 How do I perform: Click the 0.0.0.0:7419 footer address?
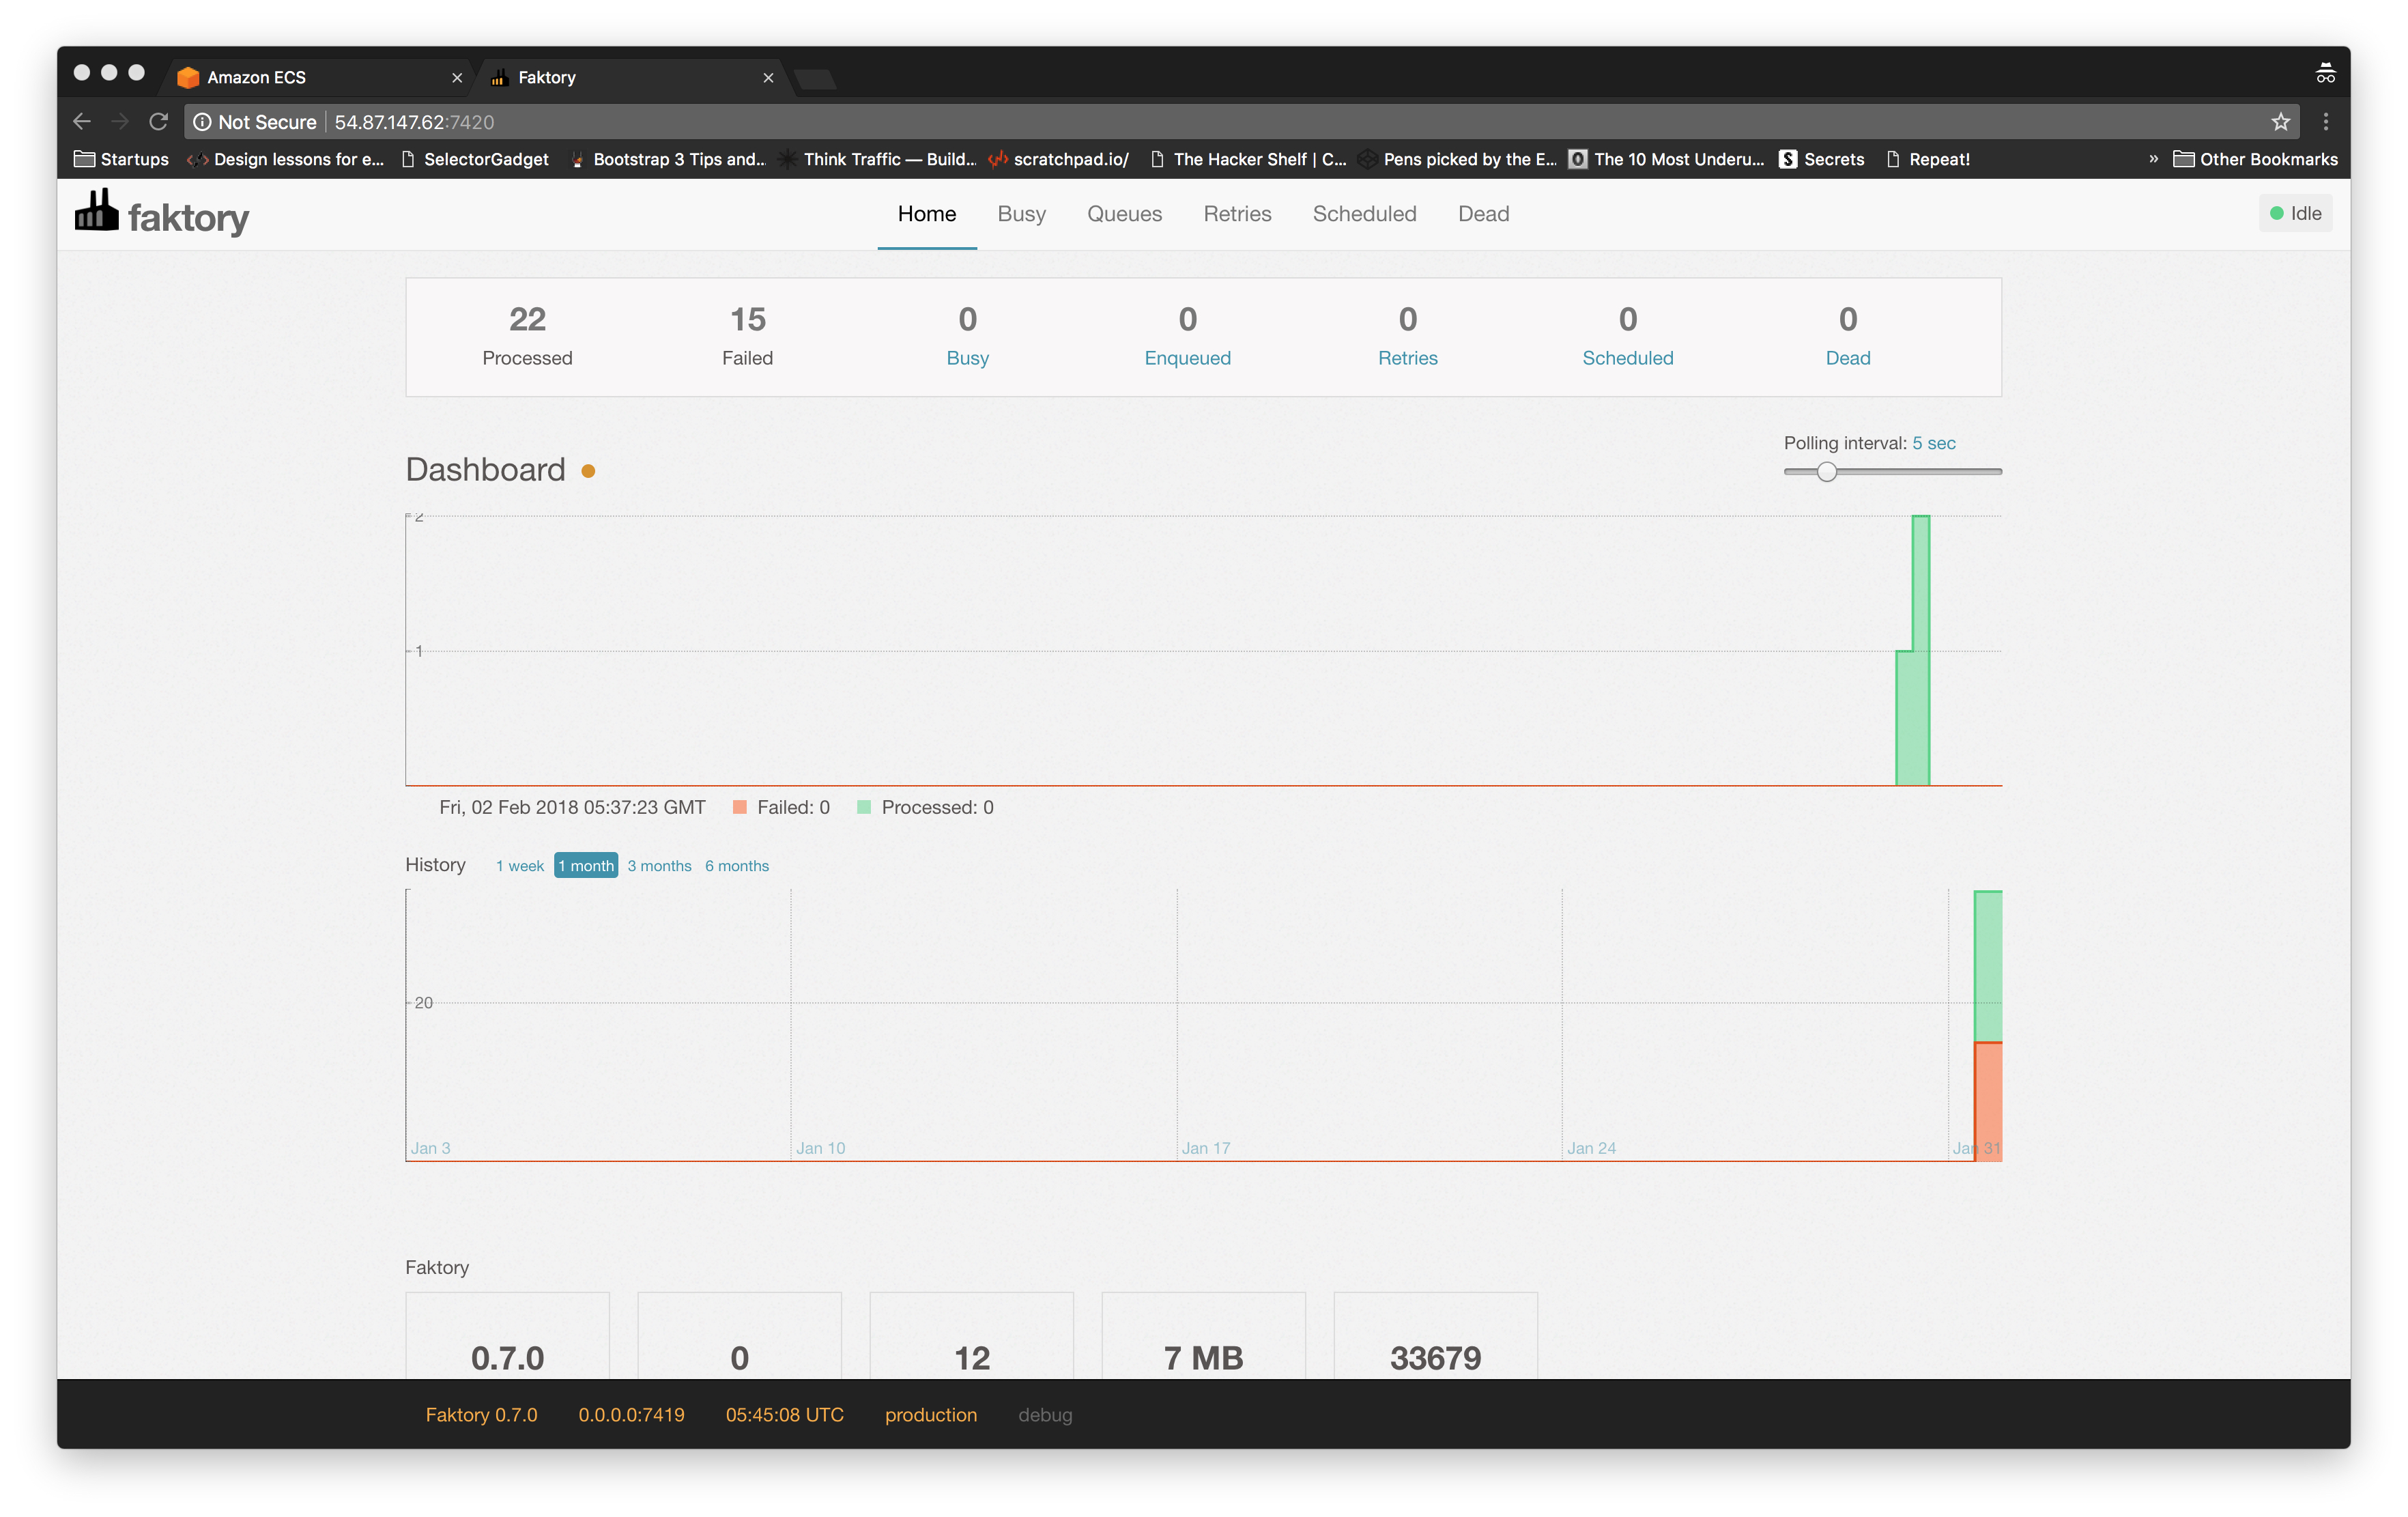coord(631,1415)
